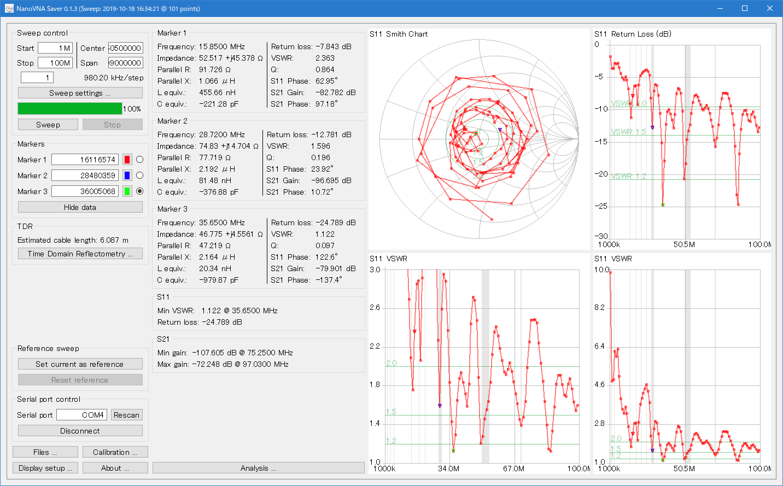Click the 'Min VSWR: 1.122 @ 35.6500 MHz' text
This screenshot has width=783, height=486.
(218, 311)
